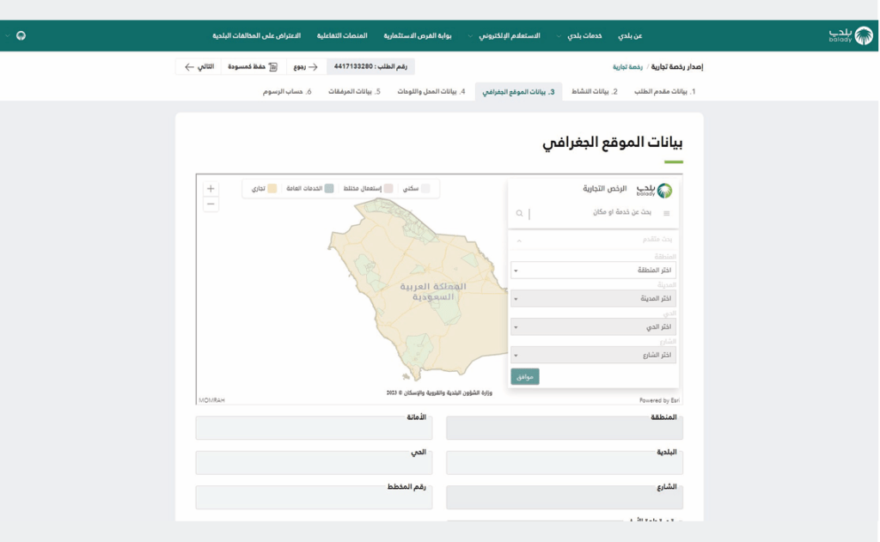
Task: Open the اختر المنطقة dropdown
Action: click(x=593, y=271)
